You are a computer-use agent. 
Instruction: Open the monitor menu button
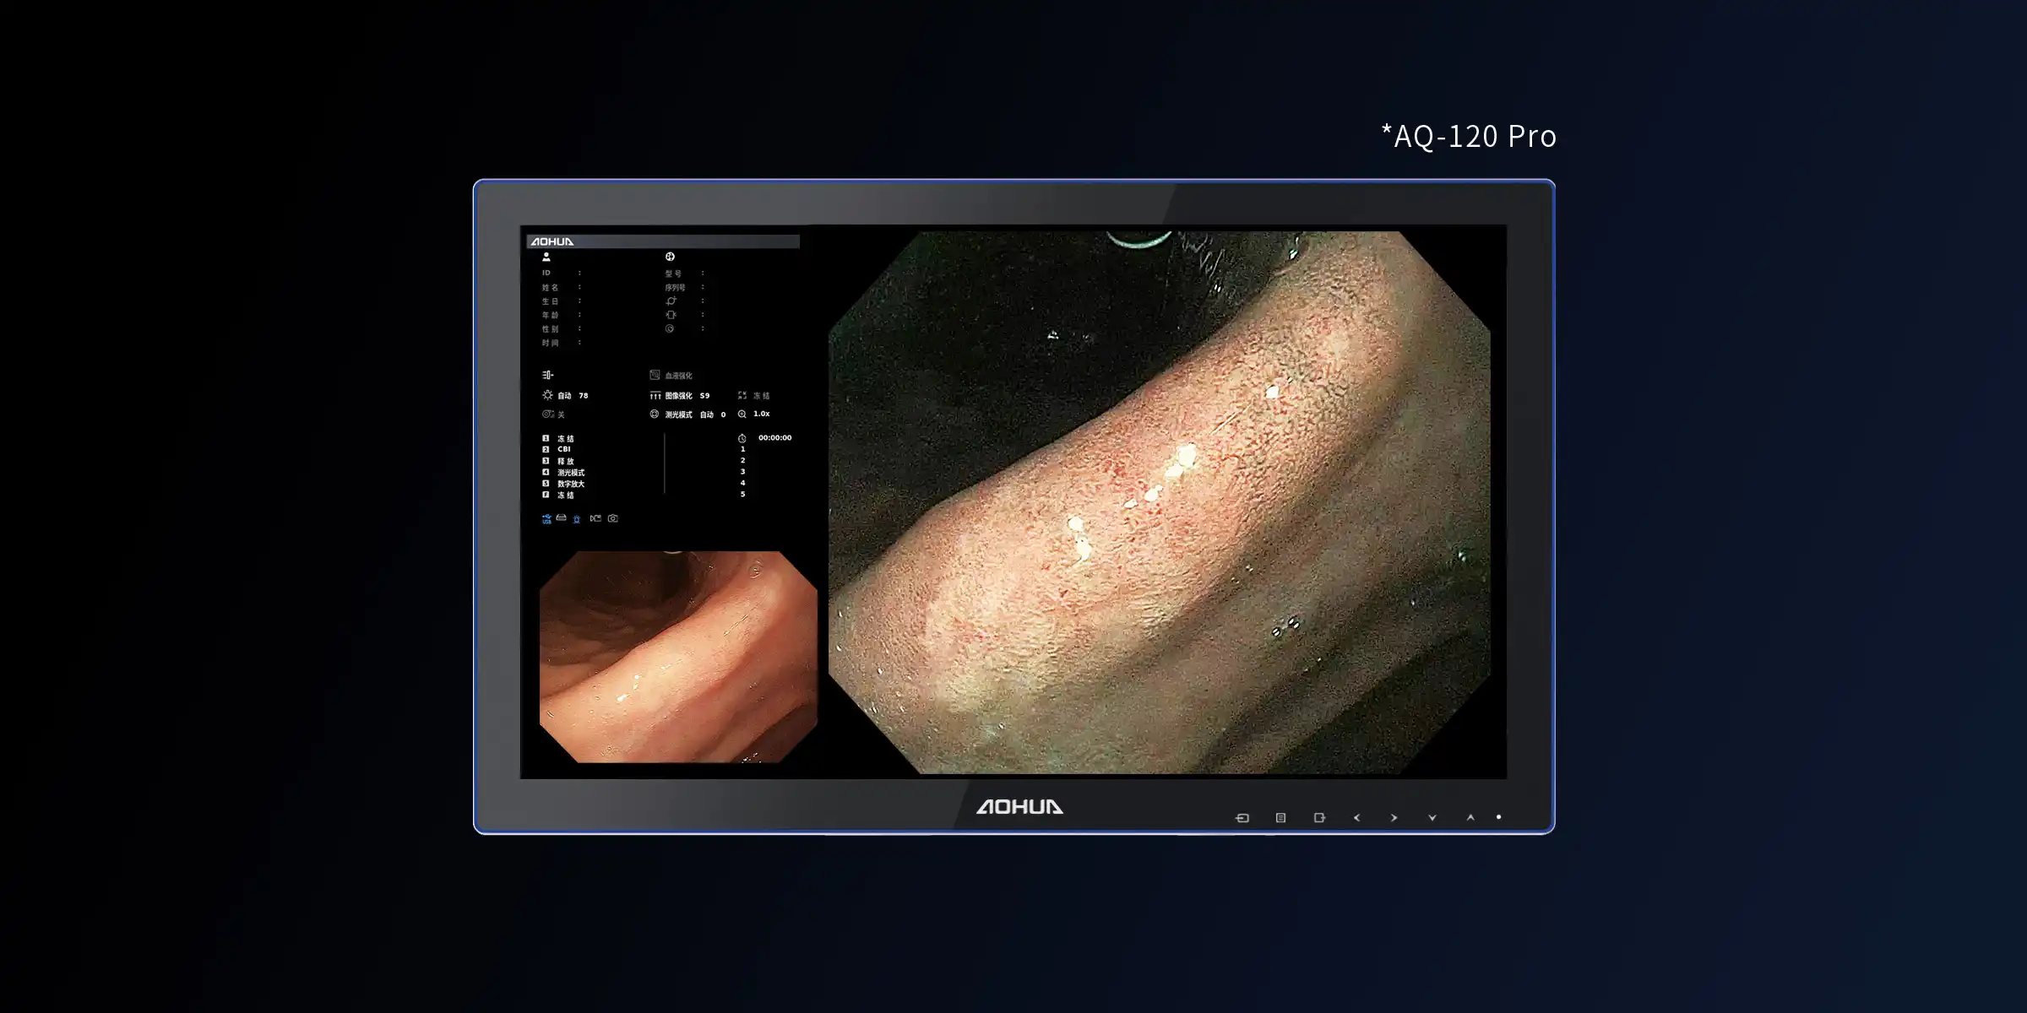pyautogui.click(x=1280, y=818)
